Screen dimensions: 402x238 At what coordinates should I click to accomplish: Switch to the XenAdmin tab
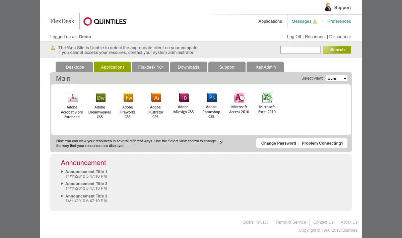(266, 67)
